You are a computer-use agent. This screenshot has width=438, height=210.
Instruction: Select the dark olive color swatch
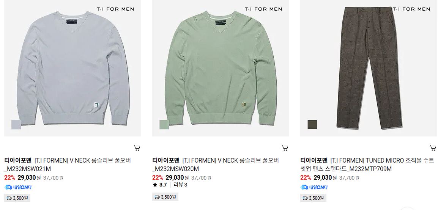coord(312,124)
